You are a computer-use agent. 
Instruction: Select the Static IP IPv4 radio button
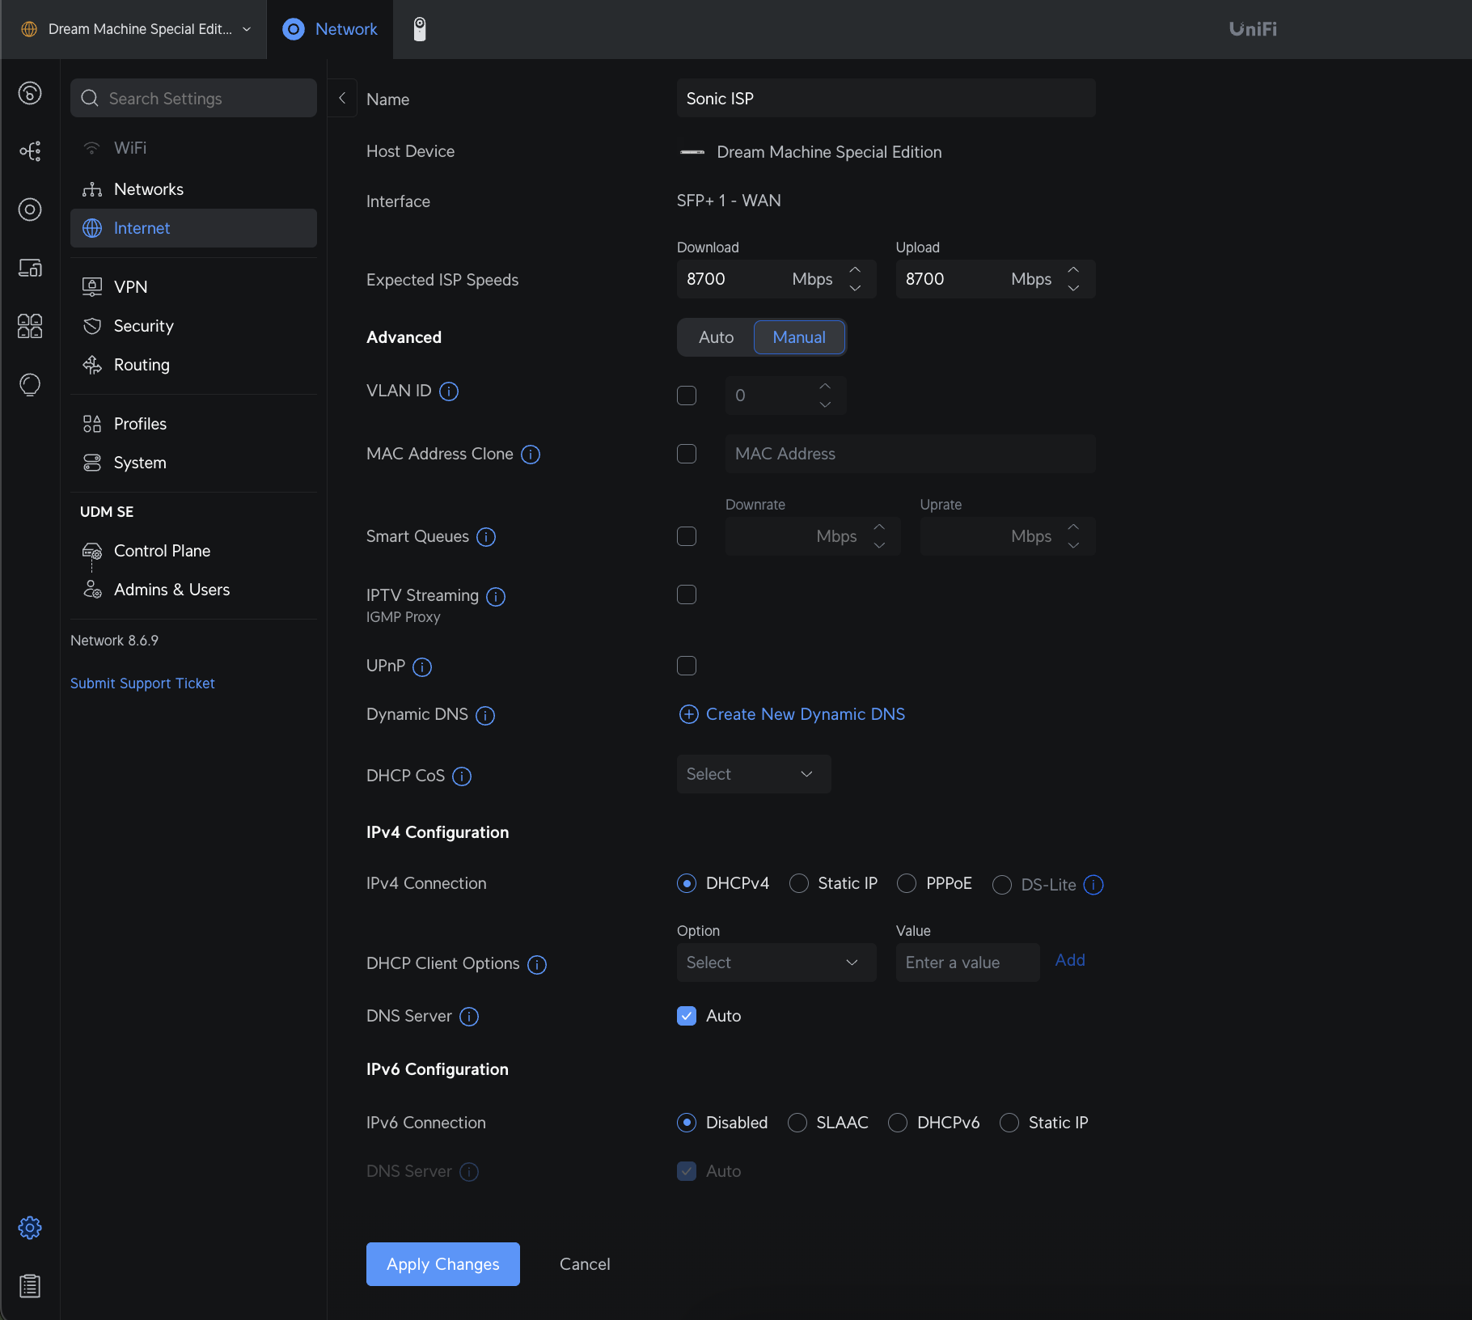tap(799, 883)
